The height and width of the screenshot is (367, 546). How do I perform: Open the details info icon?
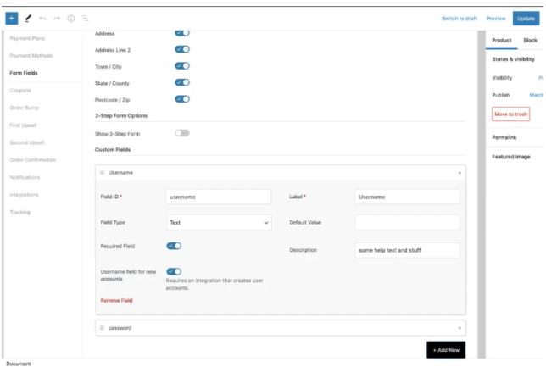click(70, 18)
